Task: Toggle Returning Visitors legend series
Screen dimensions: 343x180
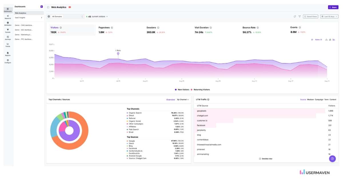Action: tap(200, 90)
